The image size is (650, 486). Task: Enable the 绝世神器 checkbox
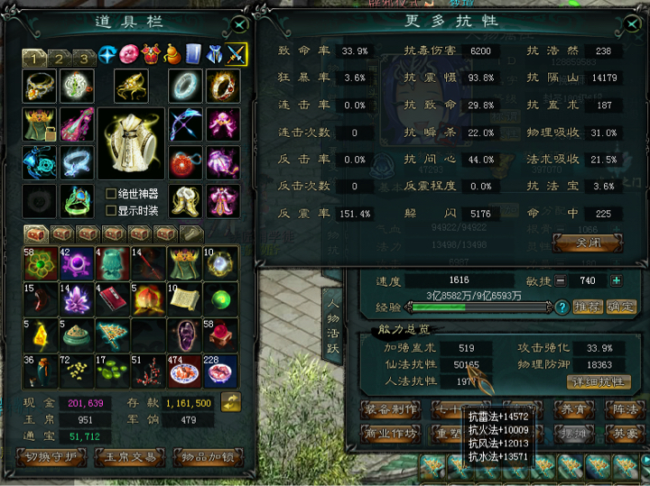[111, 193]
